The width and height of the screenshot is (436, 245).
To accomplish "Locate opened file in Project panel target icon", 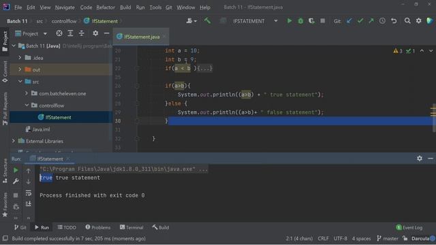I will point(59,33).
